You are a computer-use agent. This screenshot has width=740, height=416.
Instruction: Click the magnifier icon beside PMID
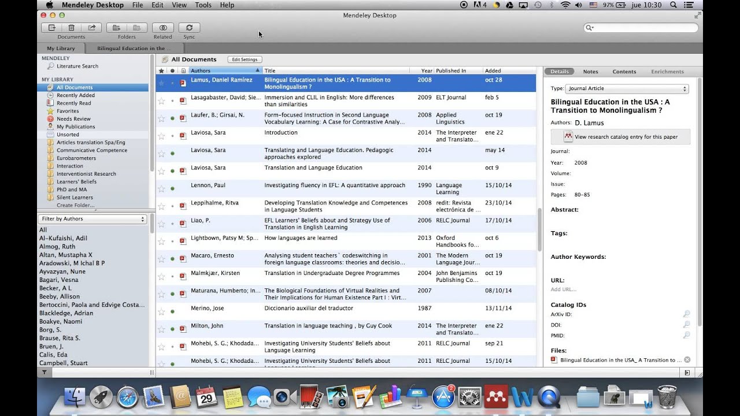[686, 335]
